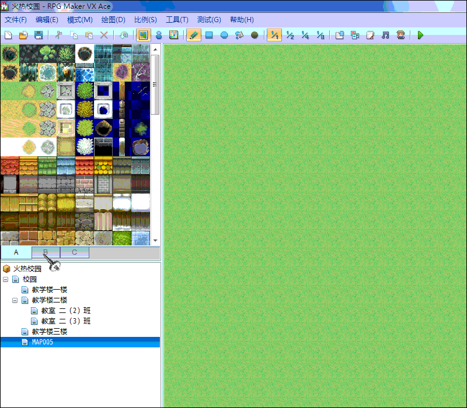Switch to tileset tab A
467x408 pixels.
16,252
